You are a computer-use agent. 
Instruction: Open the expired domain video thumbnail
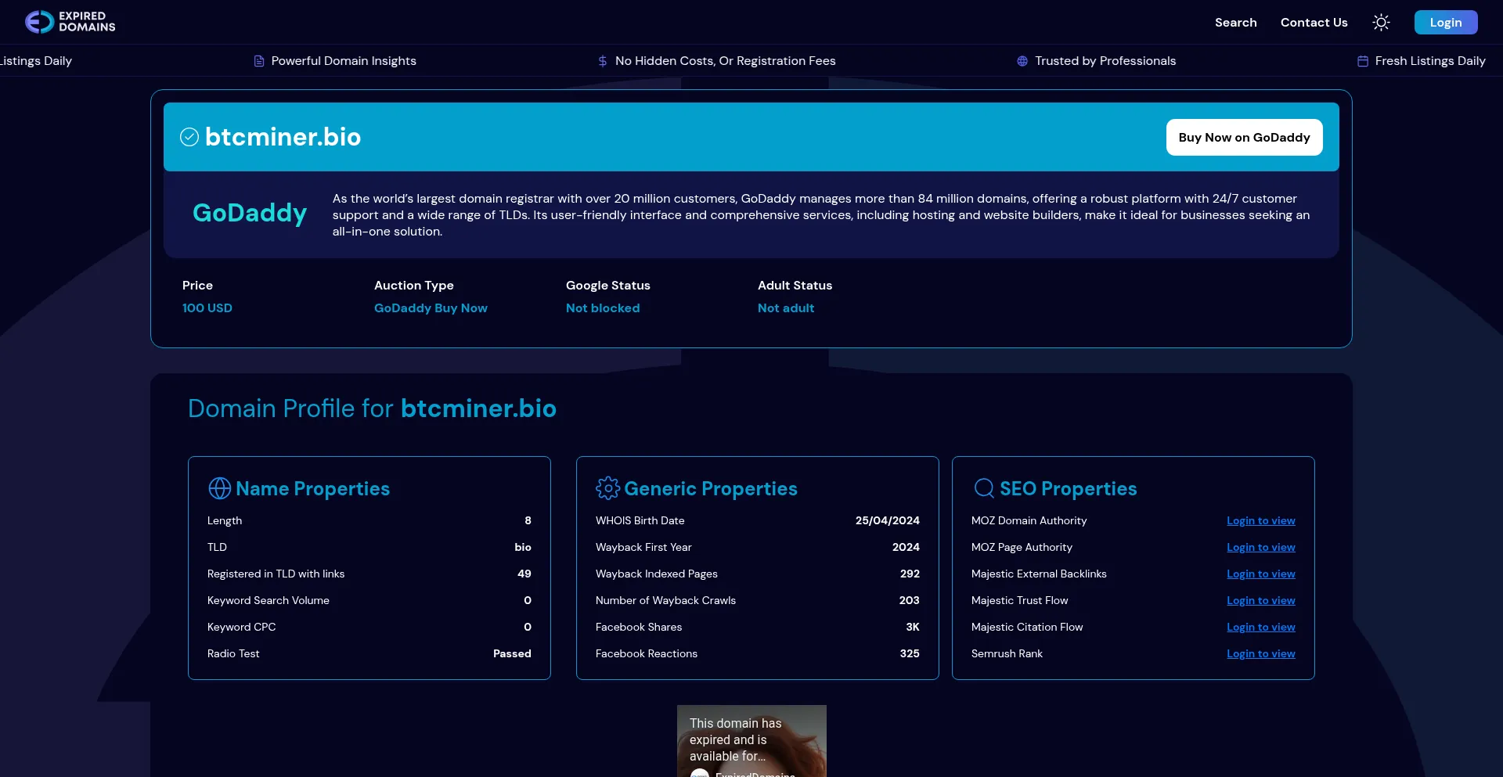tap(751, 741)
